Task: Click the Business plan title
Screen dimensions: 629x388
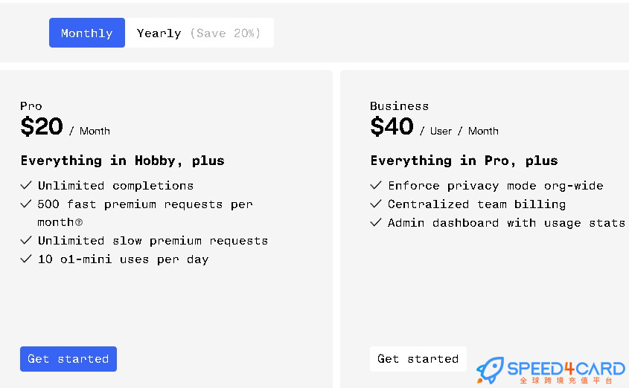Action: (x=399, y=106)
